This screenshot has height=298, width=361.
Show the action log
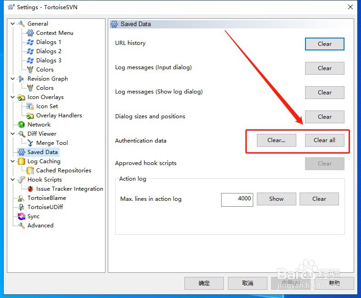(x=276, y=199)
